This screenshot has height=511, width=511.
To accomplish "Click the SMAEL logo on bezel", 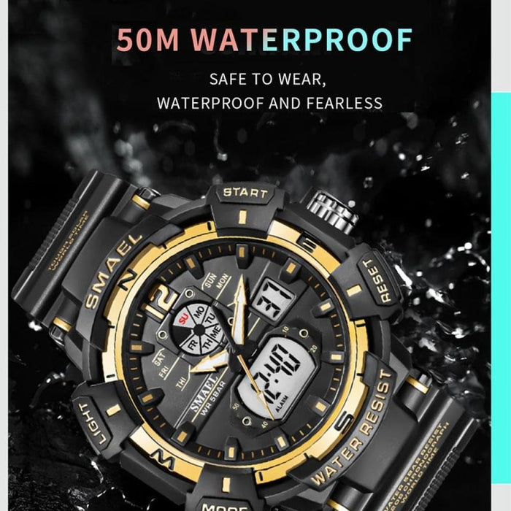I will [x=111, y=272].
